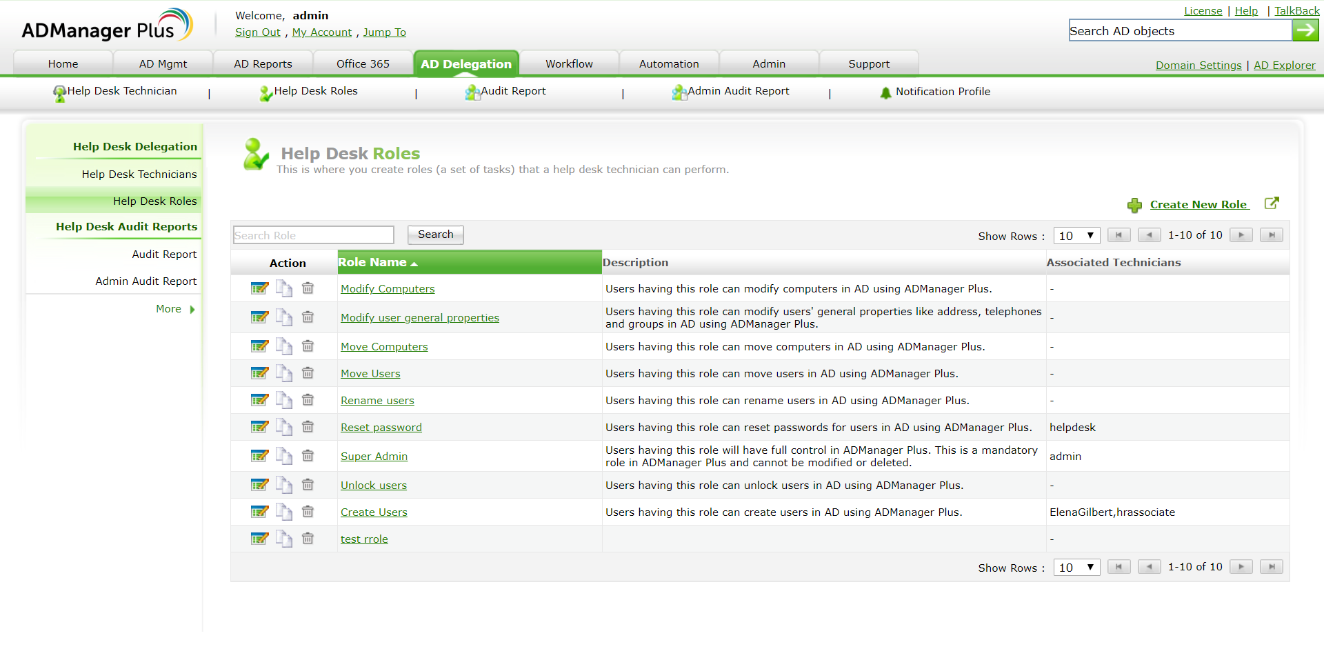1324x669 pixels.
Task: Go to the Automation tab
Action: [669, 63]
